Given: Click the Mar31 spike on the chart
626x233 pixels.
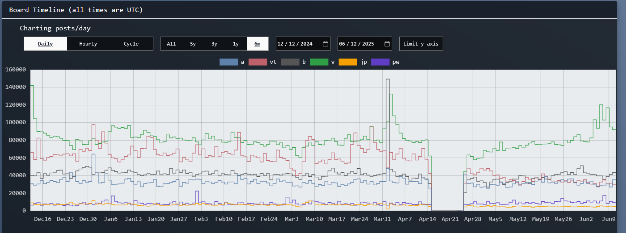Looking at the screenshot, I should click(x=388, y=80).
